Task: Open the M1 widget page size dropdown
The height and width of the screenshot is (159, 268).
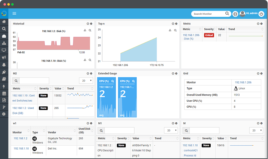Action: (171, 130)
